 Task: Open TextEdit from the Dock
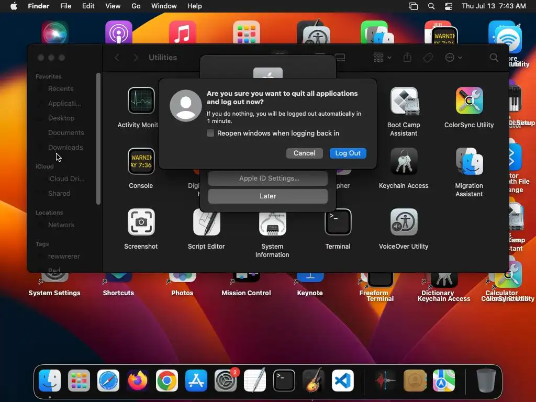pos(255,381)
